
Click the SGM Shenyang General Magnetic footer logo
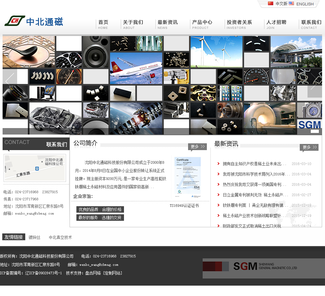(263, 268)
